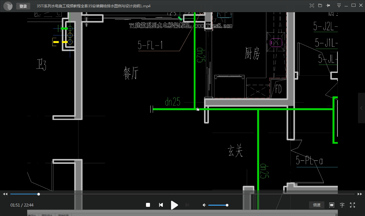
Task: Open the file folder icon
Action: tap(320, 5)
